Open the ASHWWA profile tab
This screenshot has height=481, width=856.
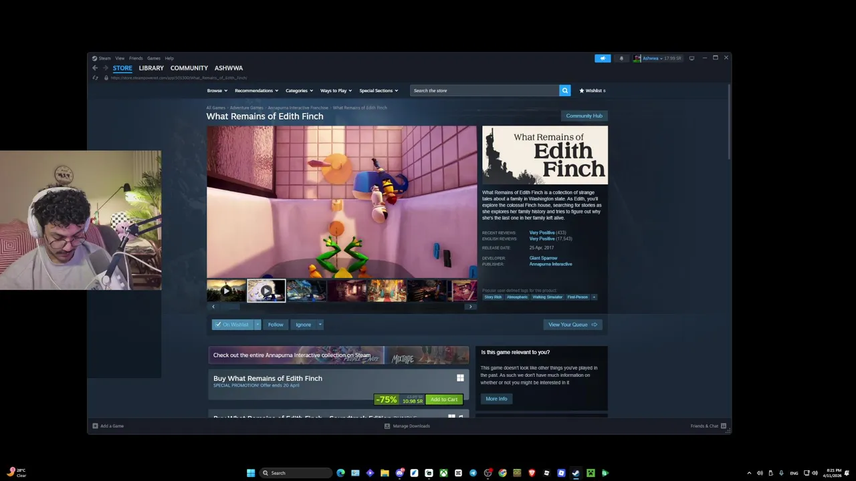coord(229,68)
